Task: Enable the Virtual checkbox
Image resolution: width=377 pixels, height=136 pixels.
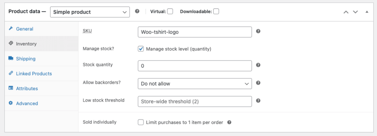Action: coord(170,11)
